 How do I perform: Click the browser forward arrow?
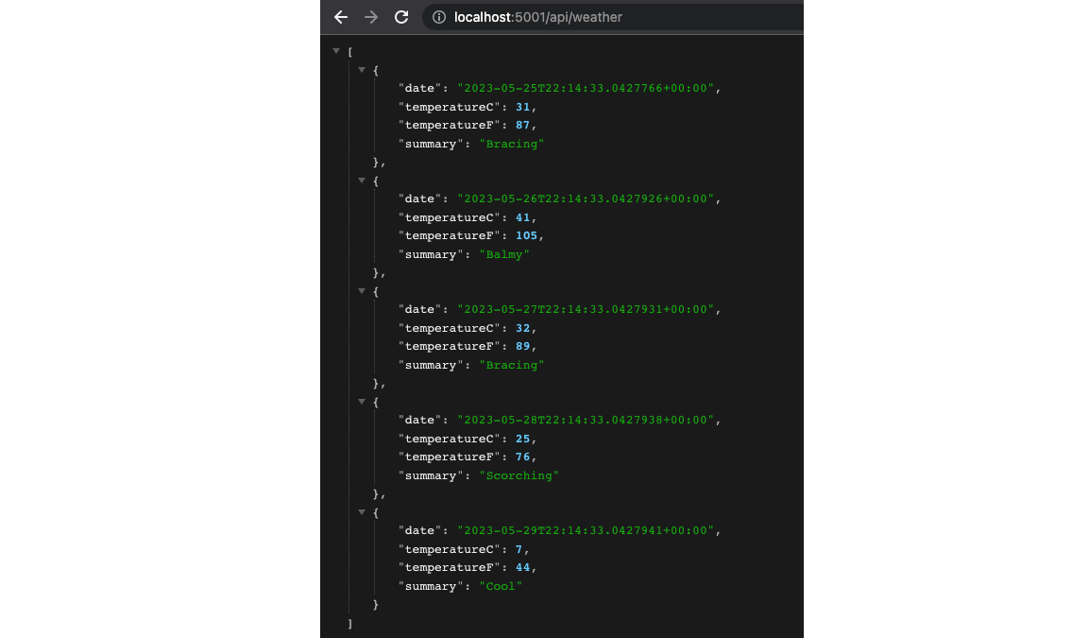pos(370,17)
